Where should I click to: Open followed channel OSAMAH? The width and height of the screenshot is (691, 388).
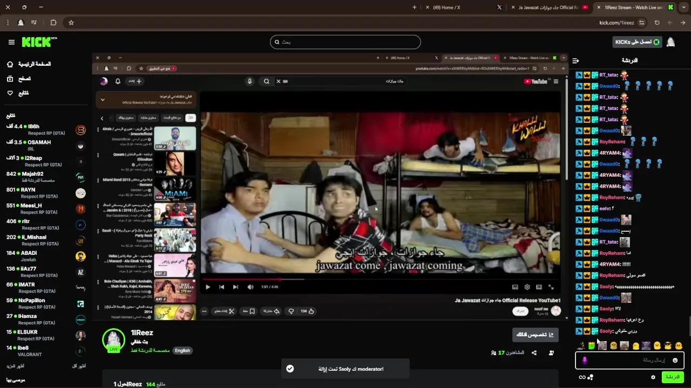click(45, 145)
